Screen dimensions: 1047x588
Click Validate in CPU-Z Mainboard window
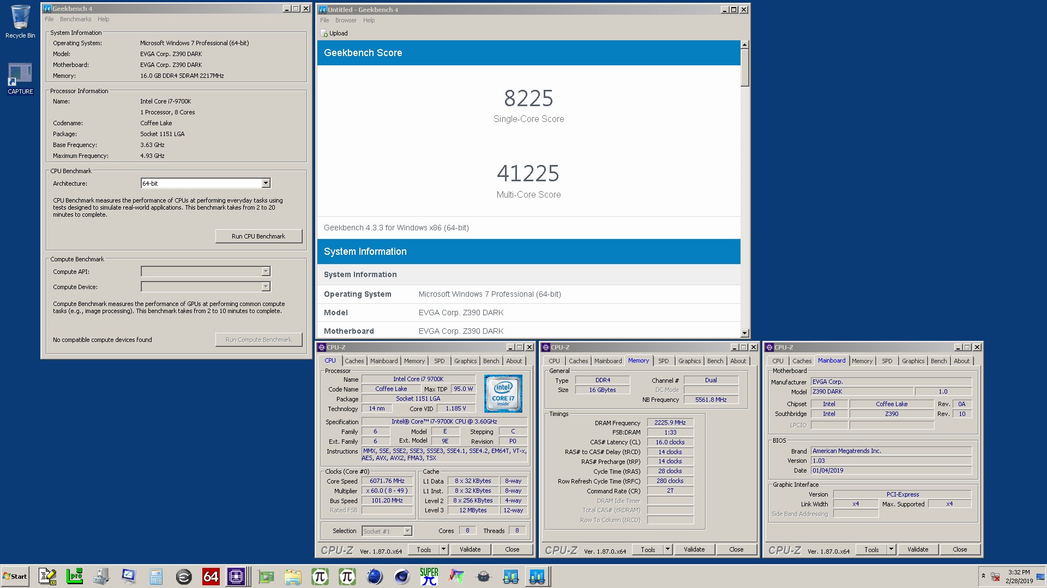click(x=918, y=549)
